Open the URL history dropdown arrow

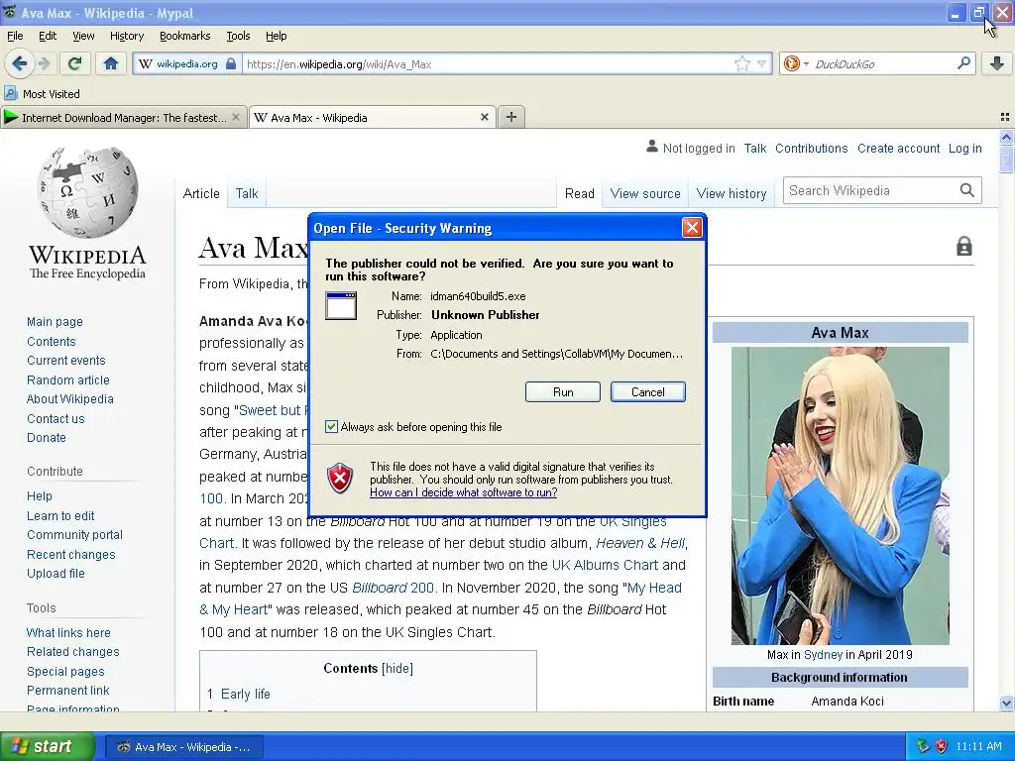pyautogui.click(x=762, y=63)
